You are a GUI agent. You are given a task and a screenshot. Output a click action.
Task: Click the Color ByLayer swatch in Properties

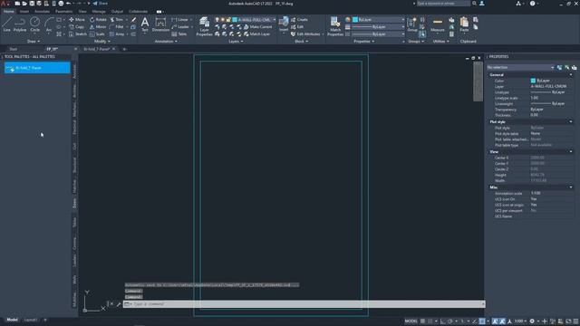(533, 81)
